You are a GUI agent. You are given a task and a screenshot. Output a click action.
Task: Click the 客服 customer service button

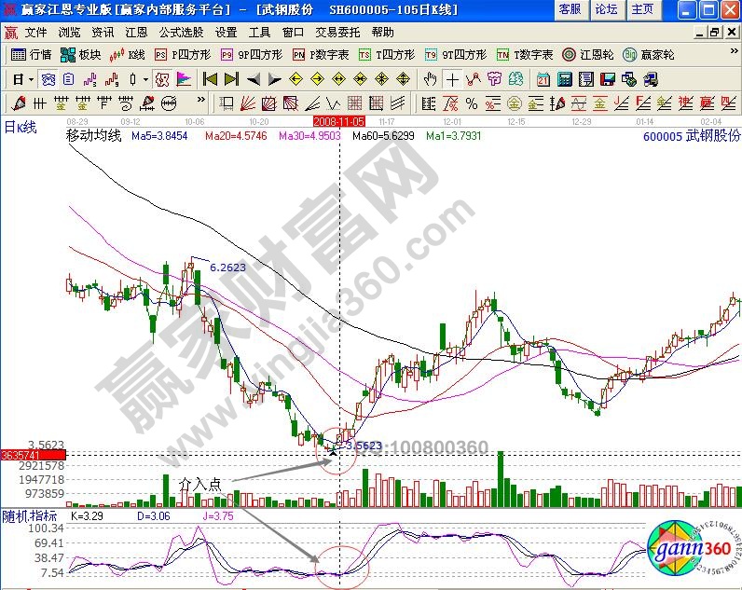tap(570, 9)
